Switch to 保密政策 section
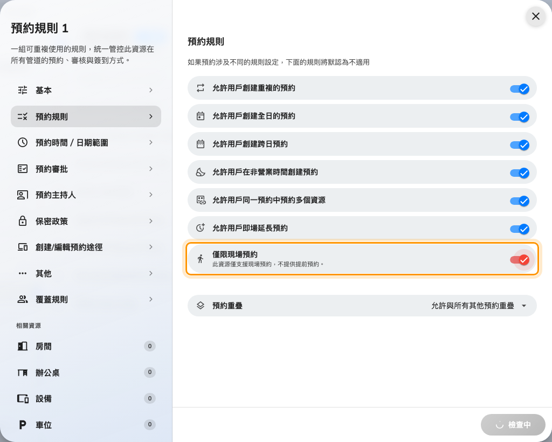552x442 pixels. coord(86,221)
